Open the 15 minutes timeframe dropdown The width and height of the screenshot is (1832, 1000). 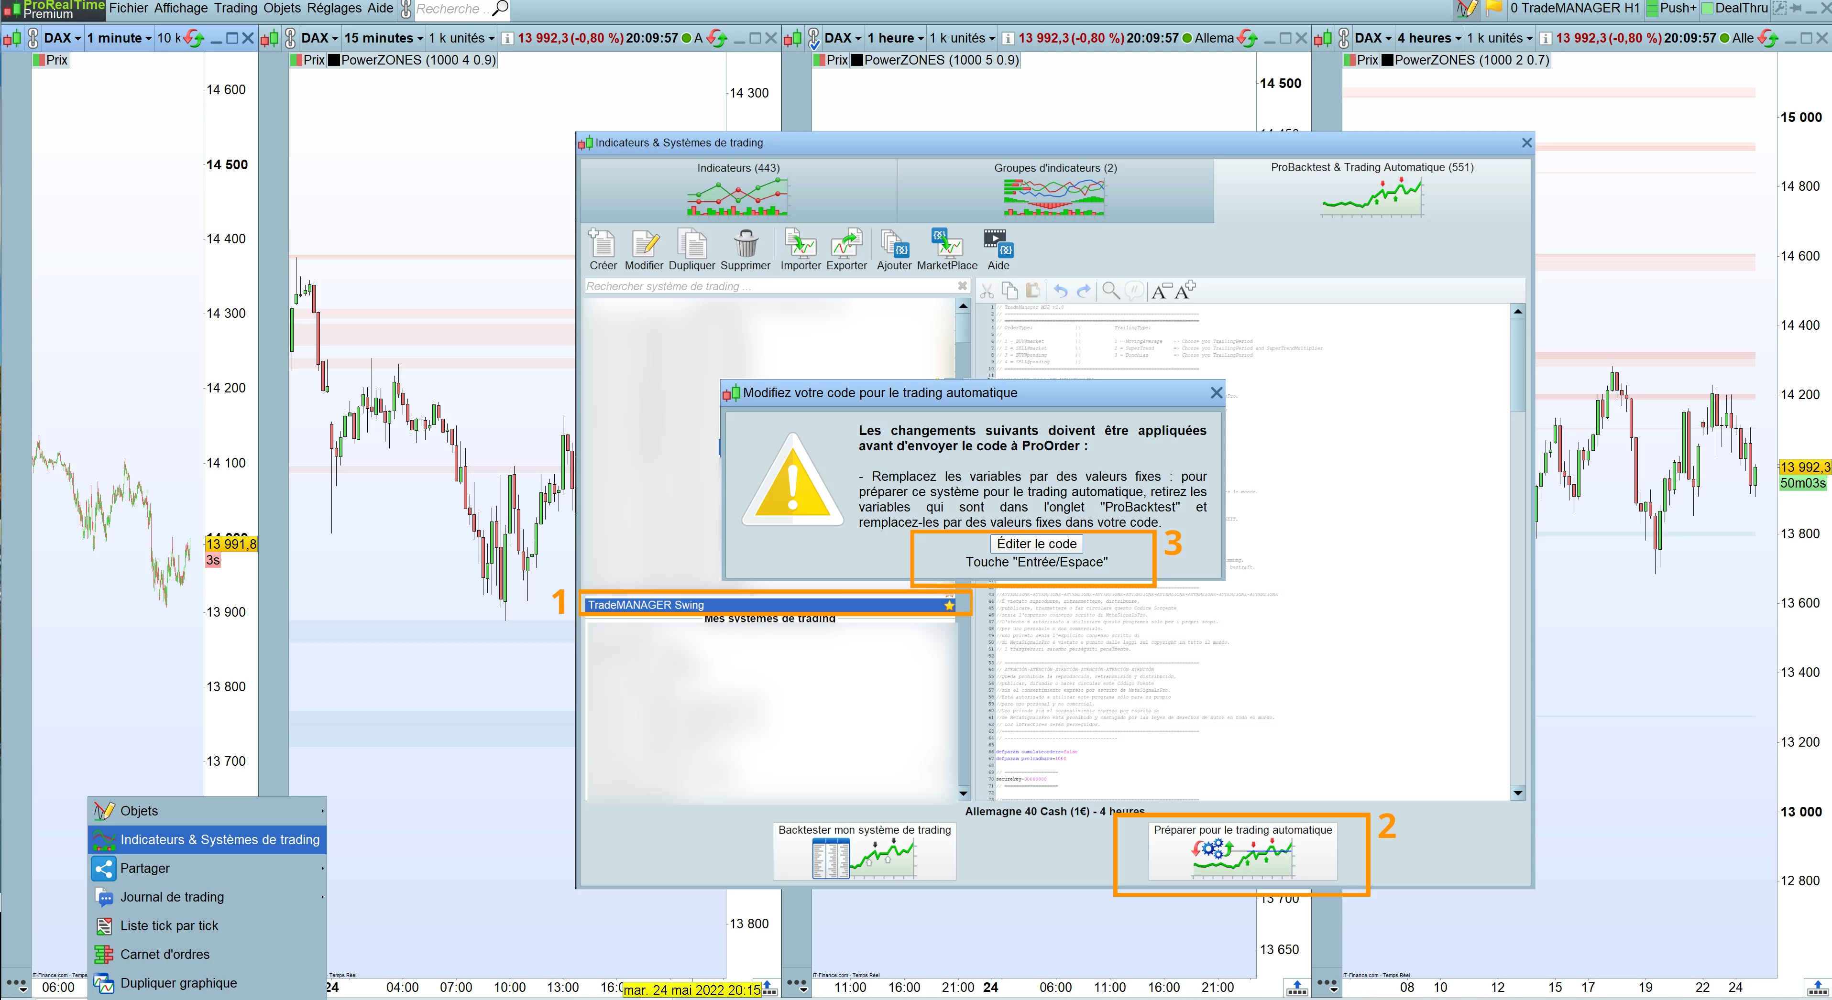(x=384, y=38)
